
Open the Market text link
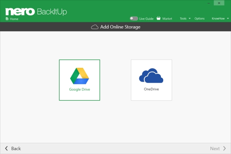pyautogui.click(x=167, y=18)
